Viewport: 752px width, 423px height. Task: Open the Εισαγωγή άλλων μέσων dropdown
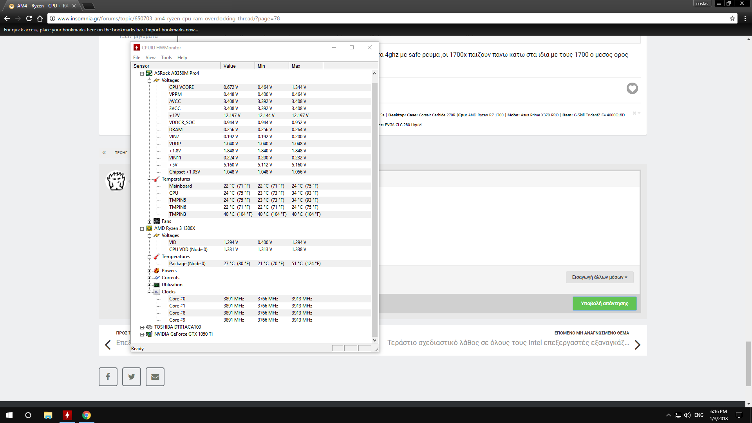pyautogui.click(x=600, y=277)
